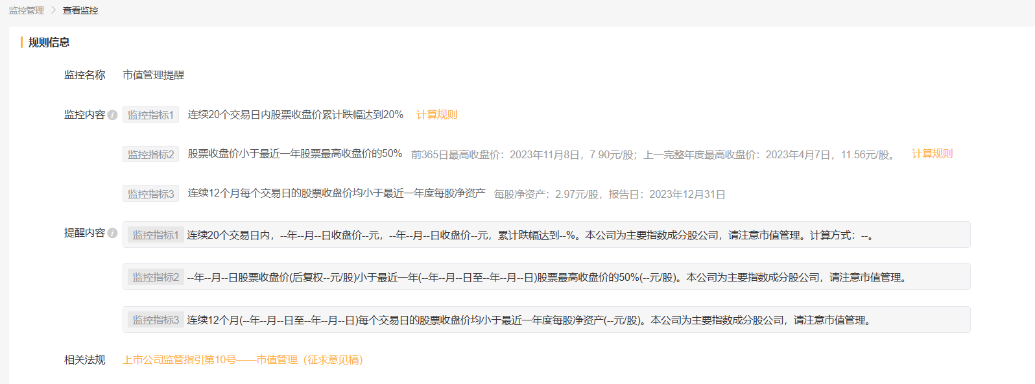The image size is (1035, 384).
Task: Click the 前365日最高收盘价 detail text
Action: coord(654,155)
